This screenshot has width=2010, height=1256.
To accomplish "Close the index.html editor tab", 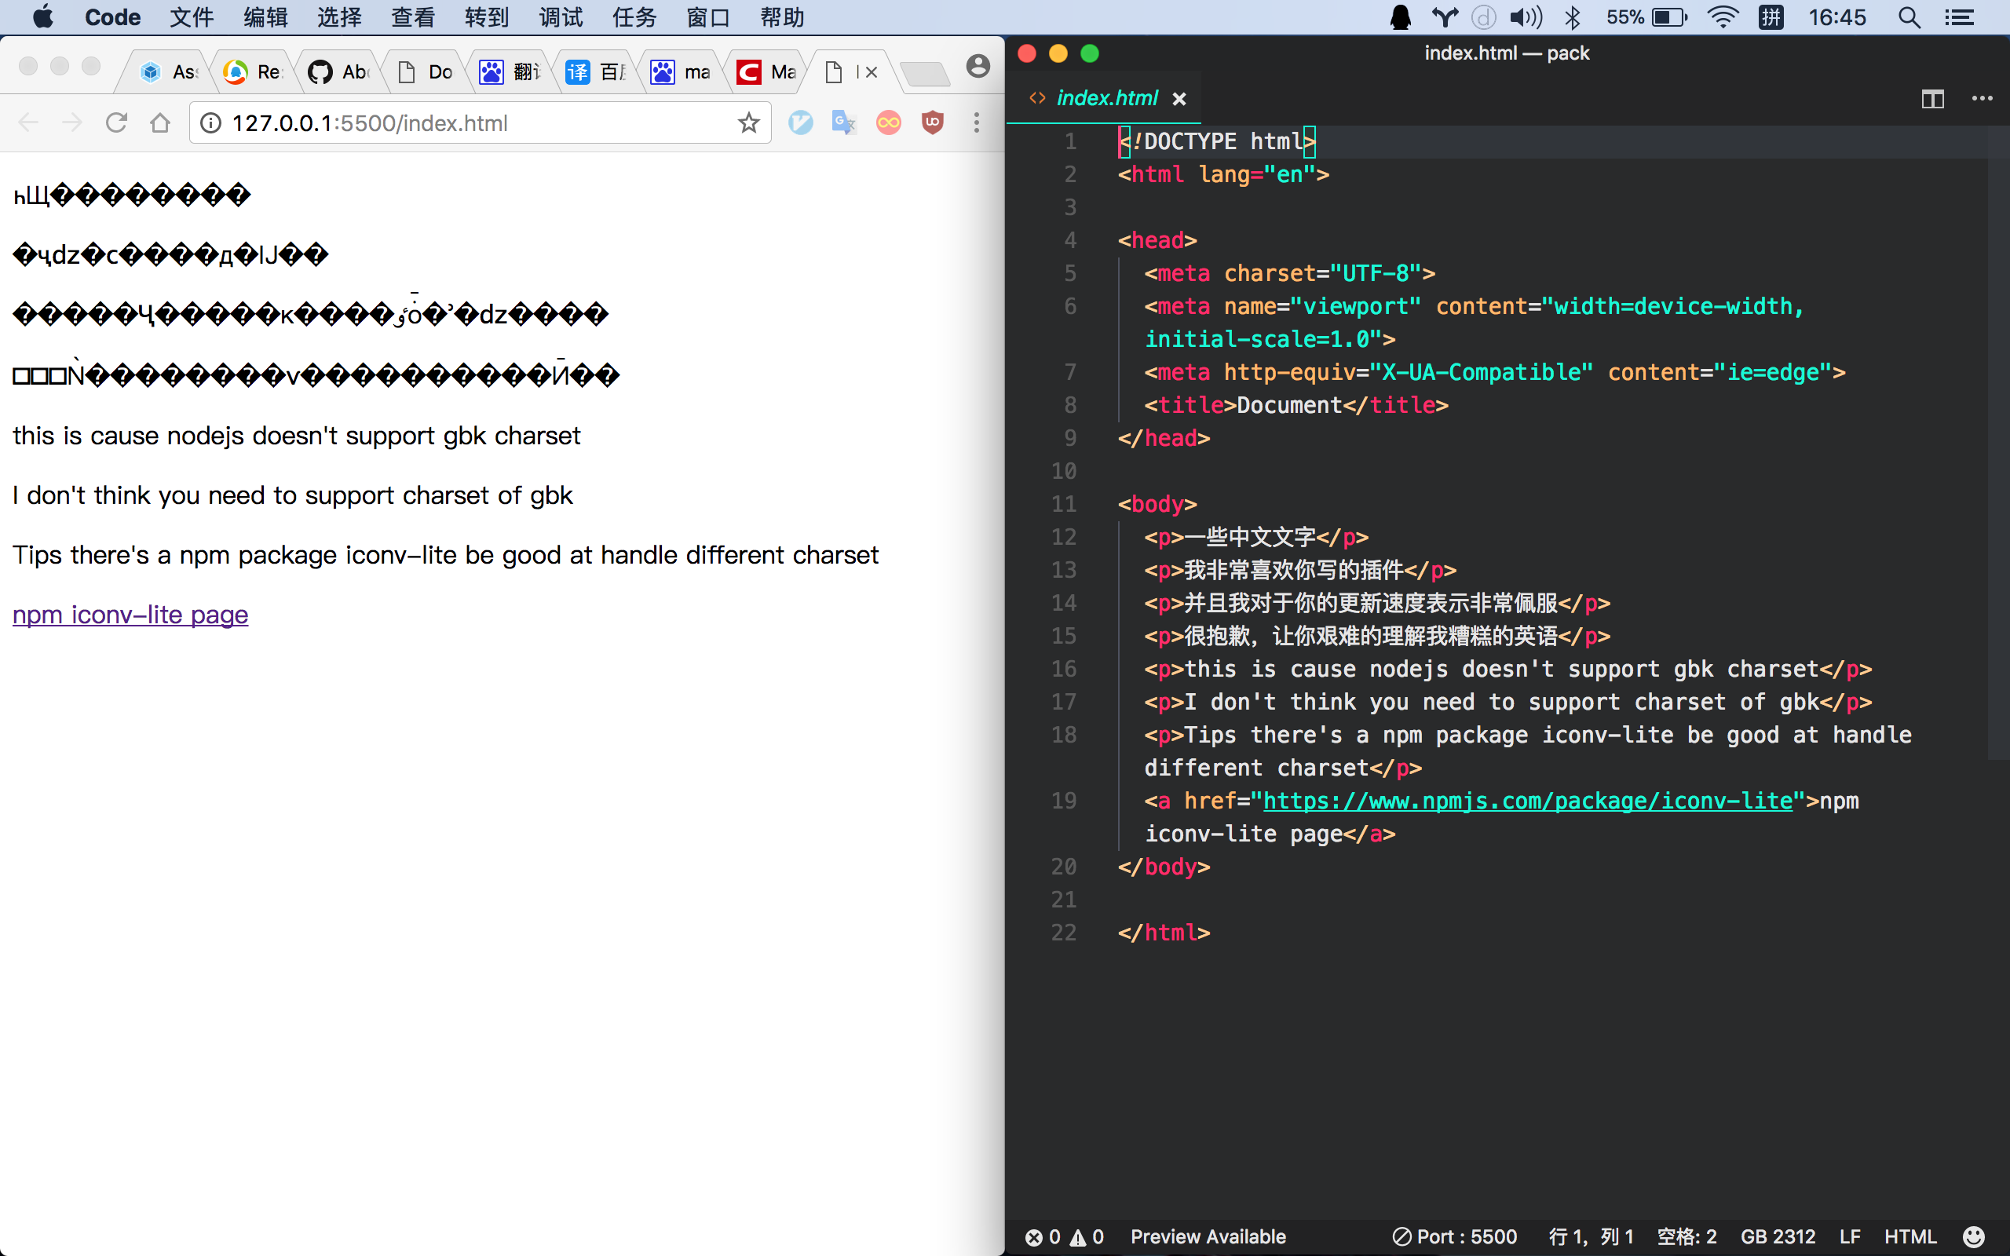I will pos(1179,99).
